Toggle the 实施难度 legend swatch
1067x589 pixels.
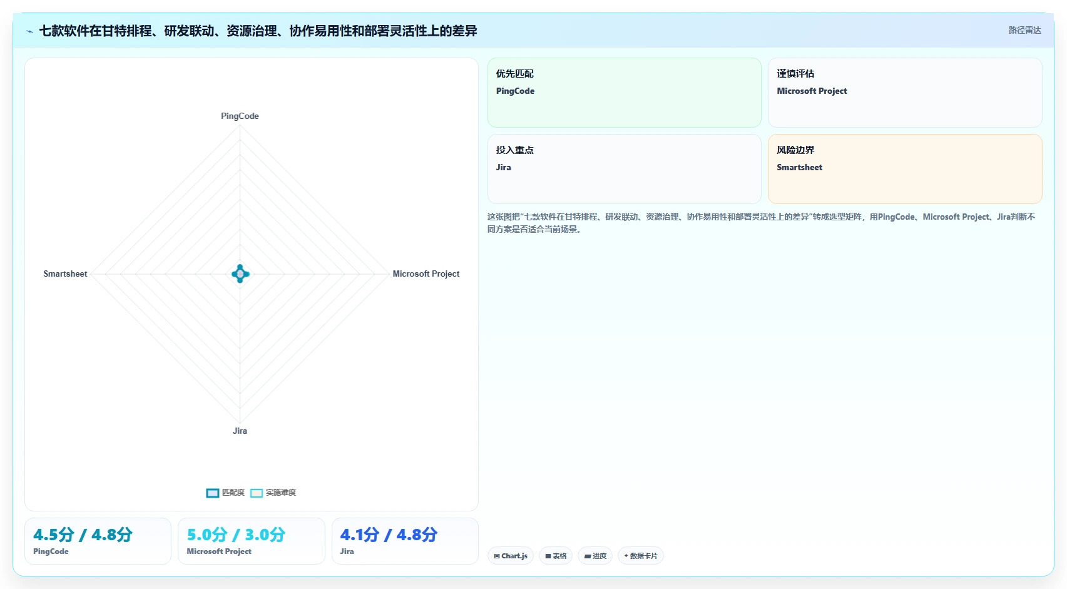(257, 493)
